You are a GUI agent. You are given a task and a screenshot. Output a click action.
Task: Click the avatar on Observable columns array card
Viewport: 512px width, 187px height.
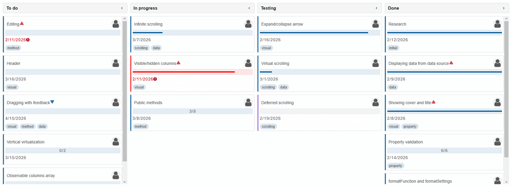pos(116,175)
